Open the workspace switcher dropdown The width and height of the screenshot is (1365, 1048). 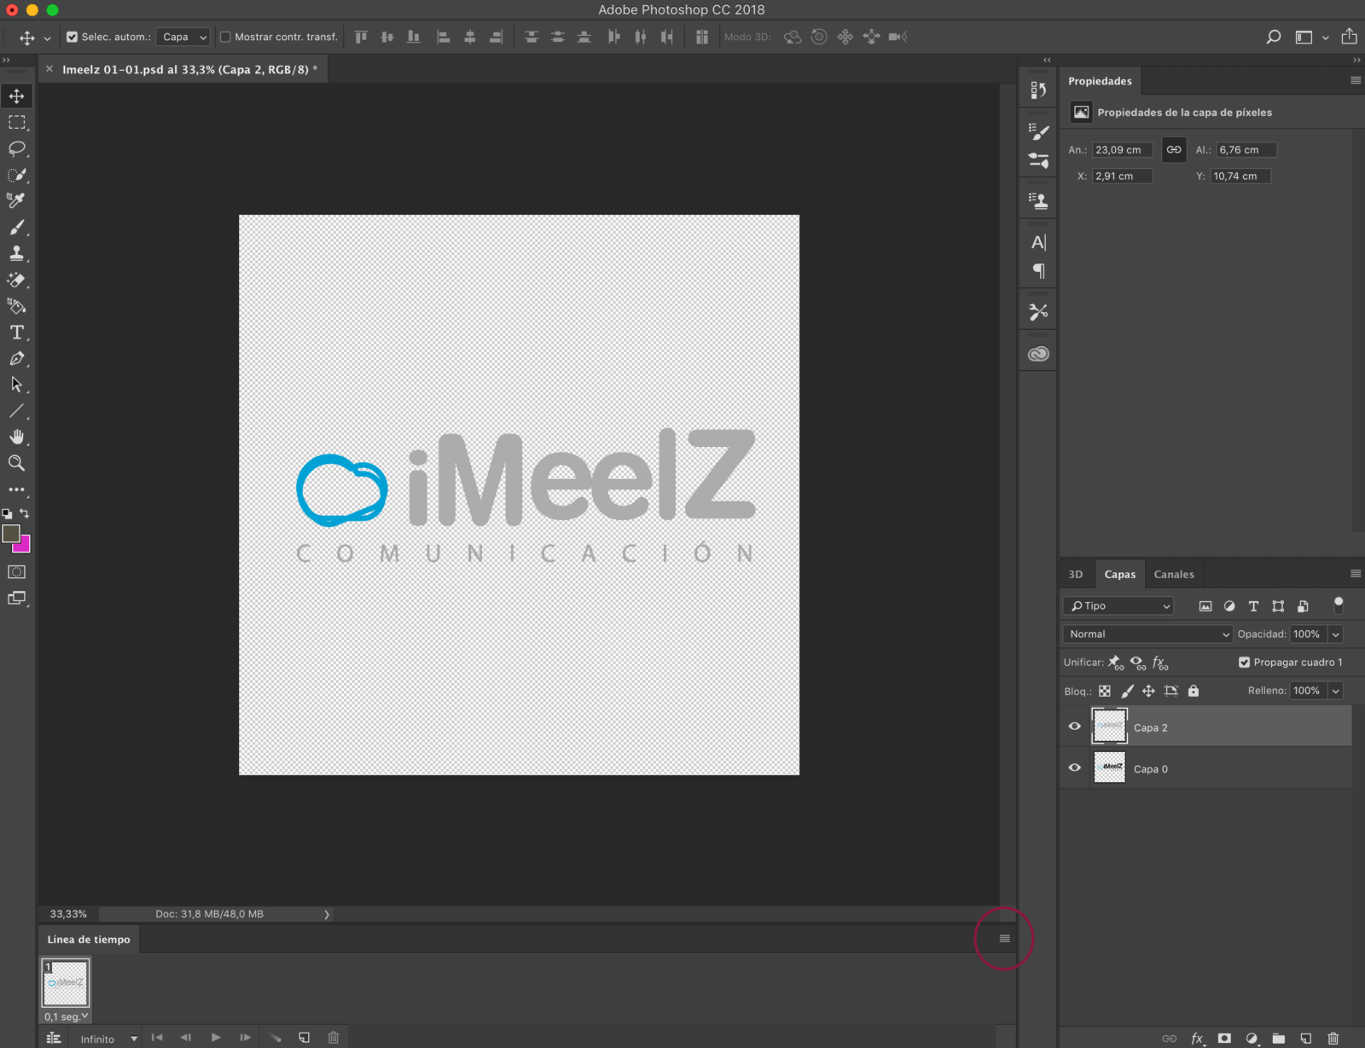1310,37
